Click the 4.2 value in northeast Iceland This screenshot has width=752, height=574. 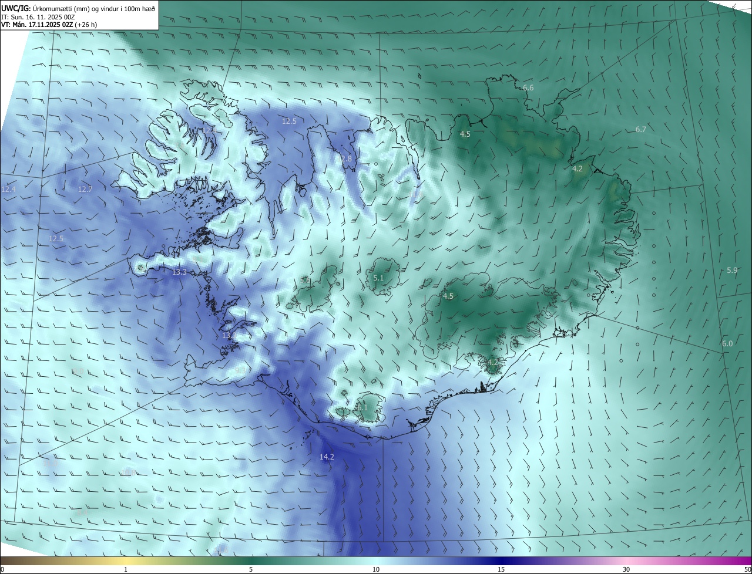tap(578, 168)
